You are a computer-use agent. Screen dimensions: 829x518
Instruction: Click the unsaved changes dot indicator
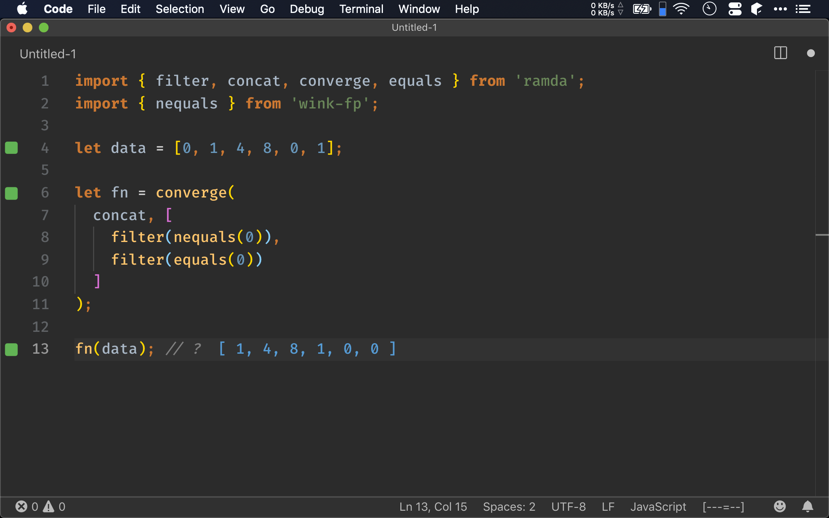tap(810, 53)
